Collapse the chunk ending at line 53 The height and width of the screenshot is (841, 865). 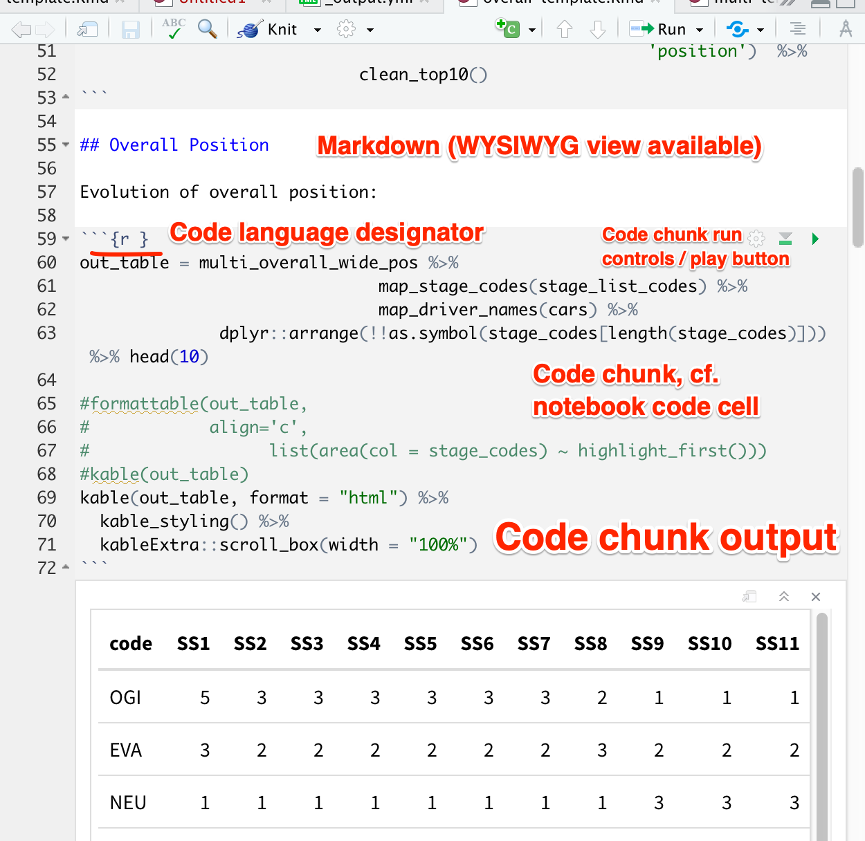[x=66, y=98]
